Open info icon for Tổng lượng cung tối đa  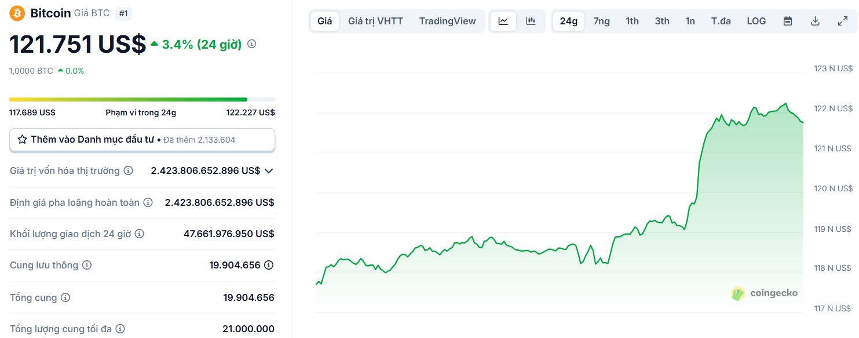tap(120, 329)
